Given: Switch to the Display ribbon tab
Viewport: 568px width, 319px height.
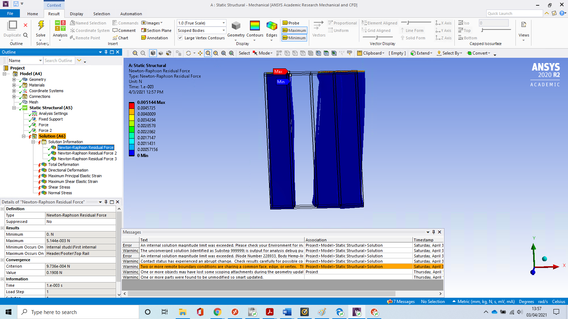Looking at the screenshot, I should pos(76,14).
